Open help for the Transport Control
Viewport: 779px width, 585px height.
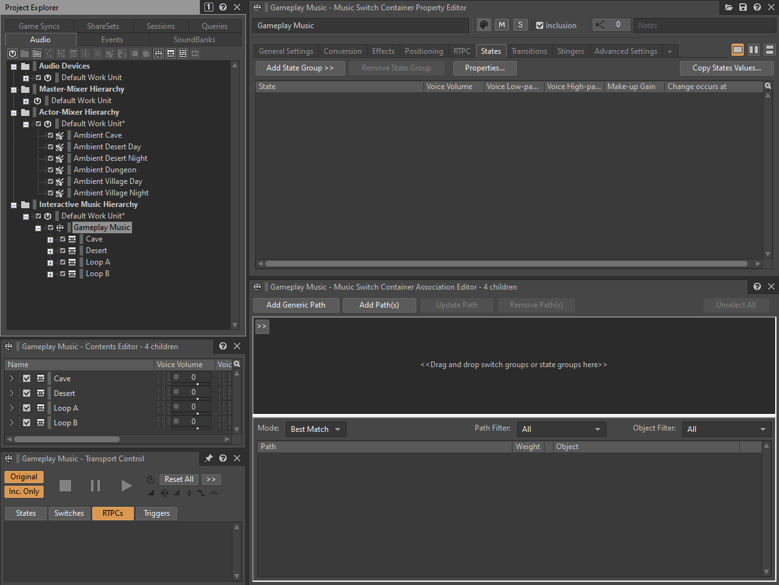pos(223,459)
